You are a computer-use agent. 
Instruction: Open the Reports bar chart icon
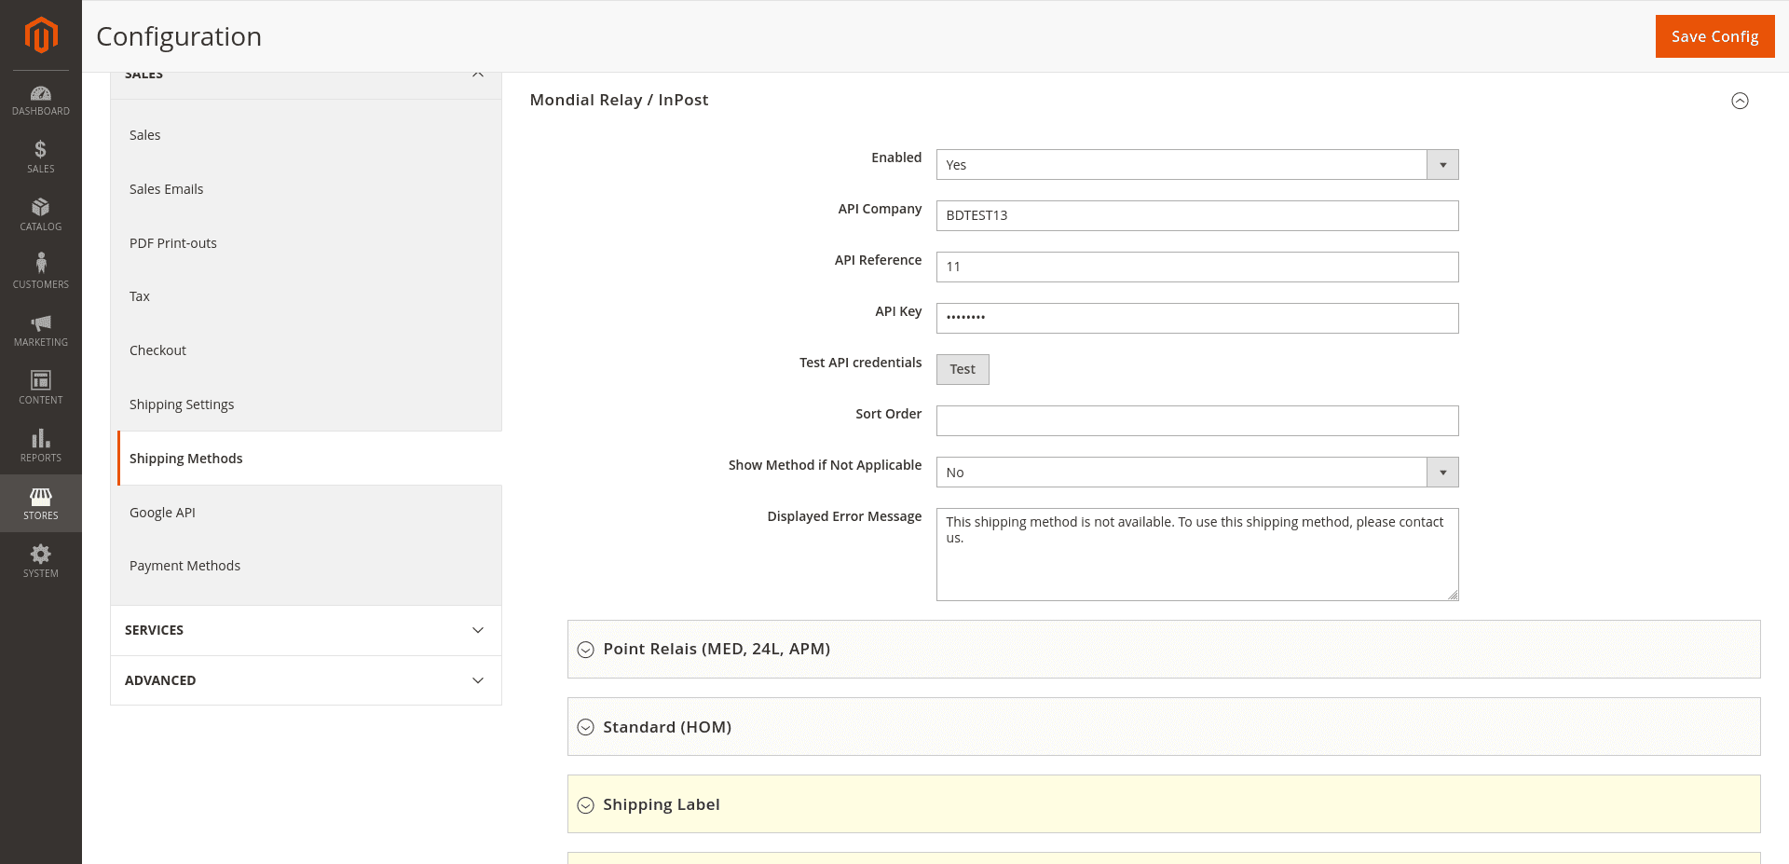(41, 446)
